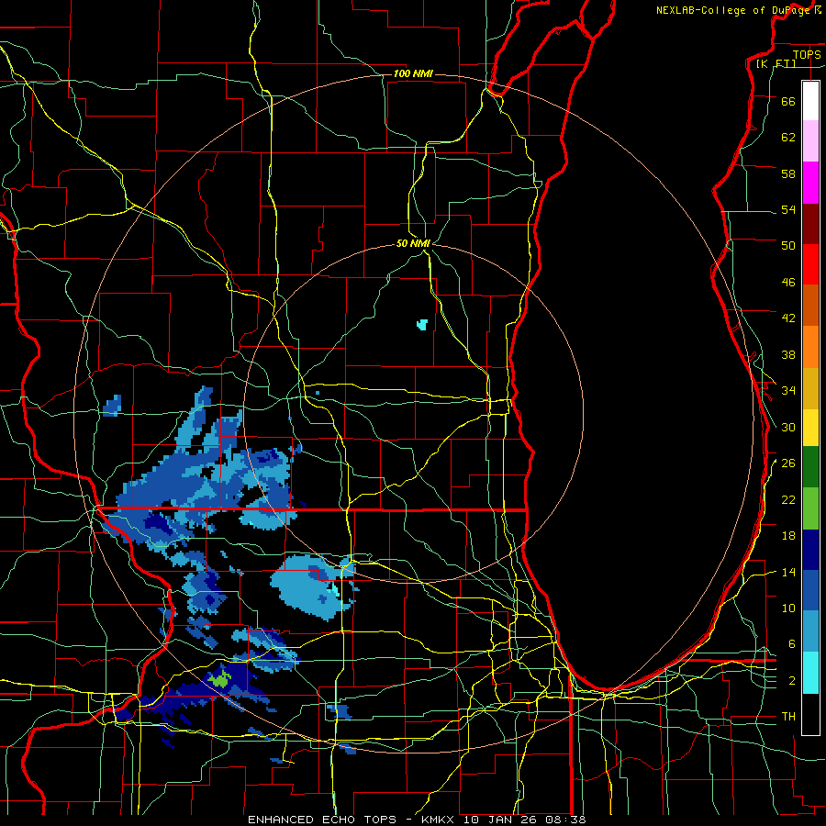This screenshot has height=826, width=826.
Task: Click the 'NEXLAB-College of DuPage' credit text
Action: [x=734, y=10]
